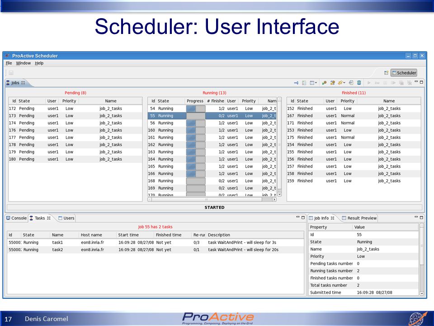
Task: Click the freeze scheduler 'zzz' icon
Action: tap(377, 83)
